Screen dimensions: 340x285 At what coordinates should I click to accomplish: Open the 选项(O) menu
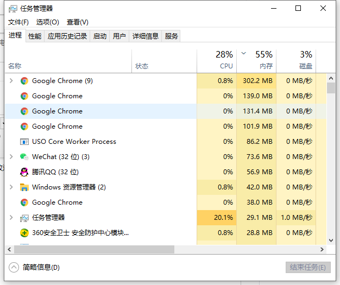pos(47,22)
